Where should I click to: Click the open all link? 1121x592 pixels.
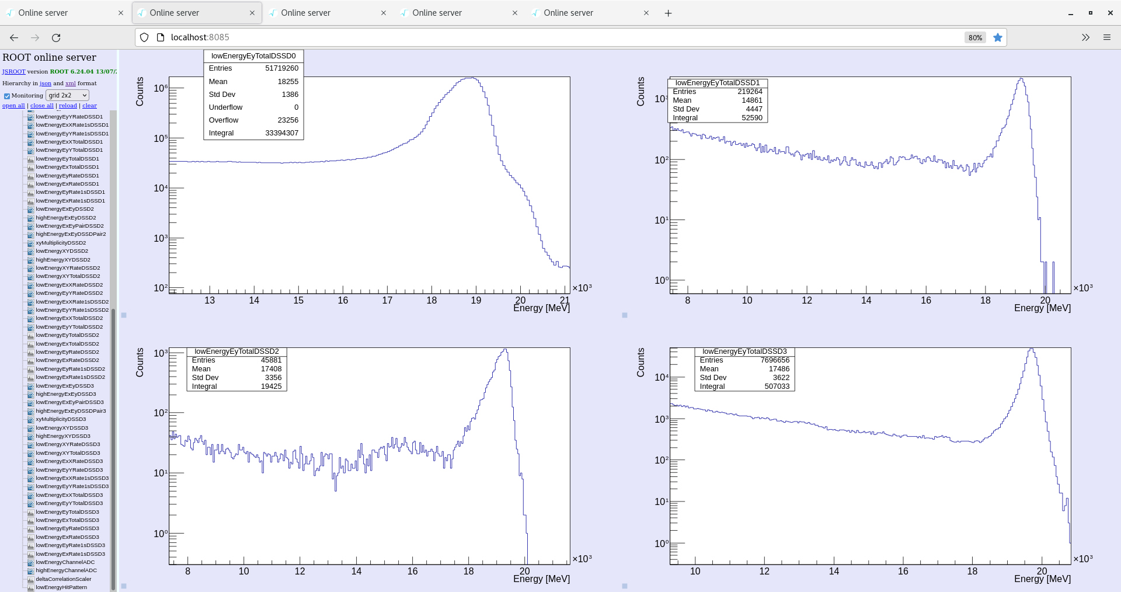click(13, 106)
